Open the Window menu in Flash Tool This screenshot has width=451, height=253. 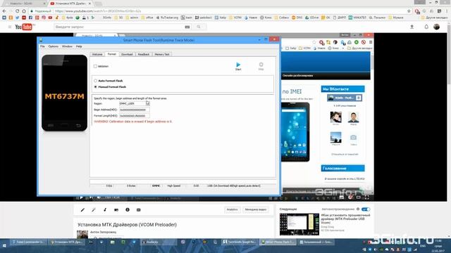click(67, 46)
